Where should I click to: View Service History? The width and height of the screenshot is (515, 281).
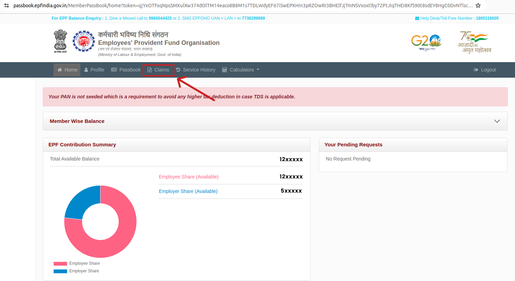tap(196, 70)
